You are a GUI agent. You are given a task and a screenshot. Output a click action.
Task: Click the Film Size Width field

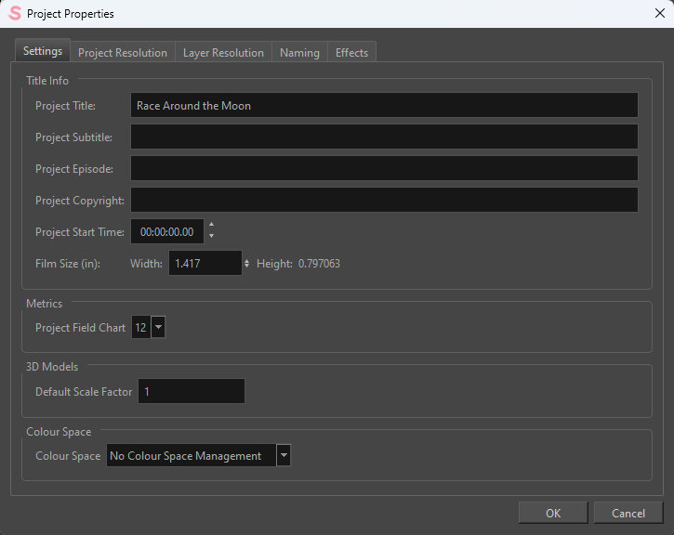click(x=205, y=264)
